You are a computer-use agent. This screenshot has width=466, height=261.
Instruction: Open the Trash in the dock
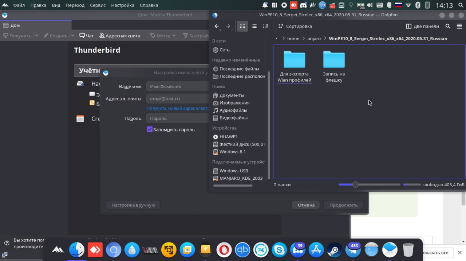408,250
